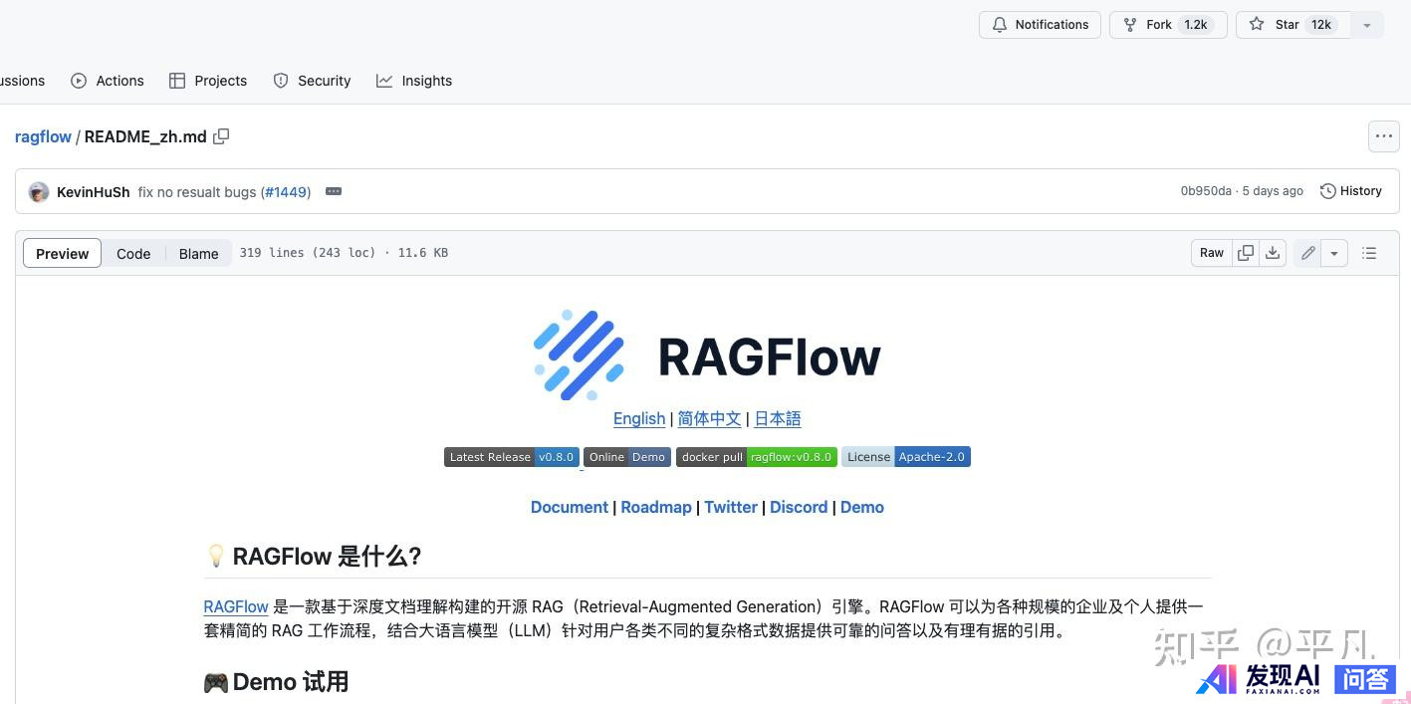Viewport: 1411px width, 704px height.
Task: Open the Discord link
Action: coord(799,507)
